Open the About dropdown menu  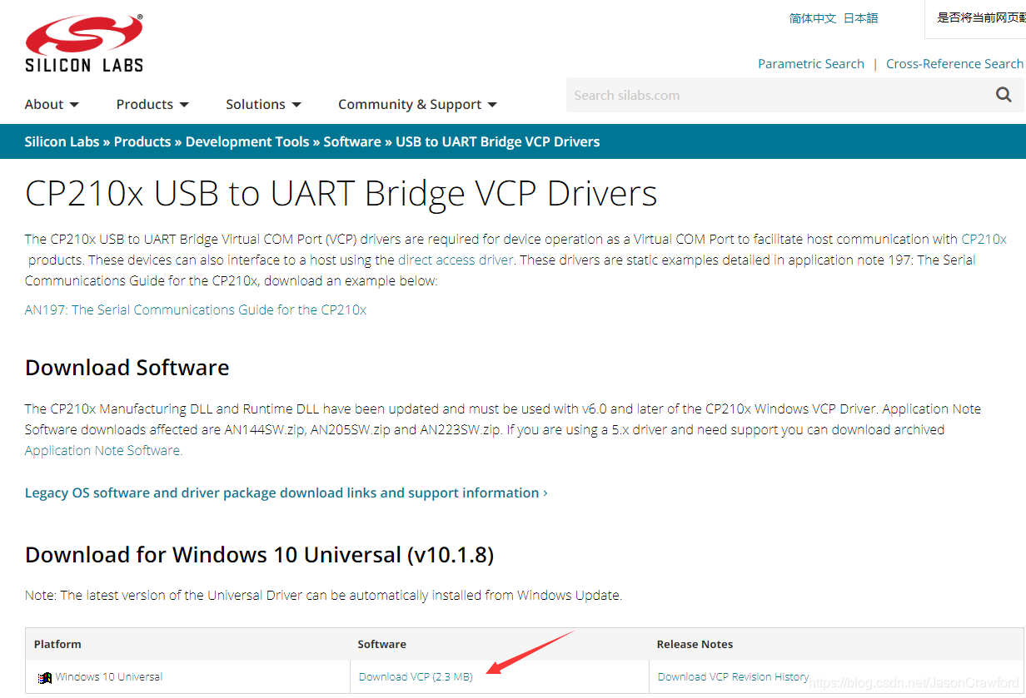pos(52,104)
